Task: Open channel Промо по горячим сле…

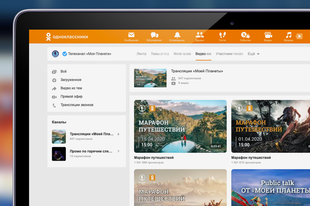Action: [x=91, y=151]
